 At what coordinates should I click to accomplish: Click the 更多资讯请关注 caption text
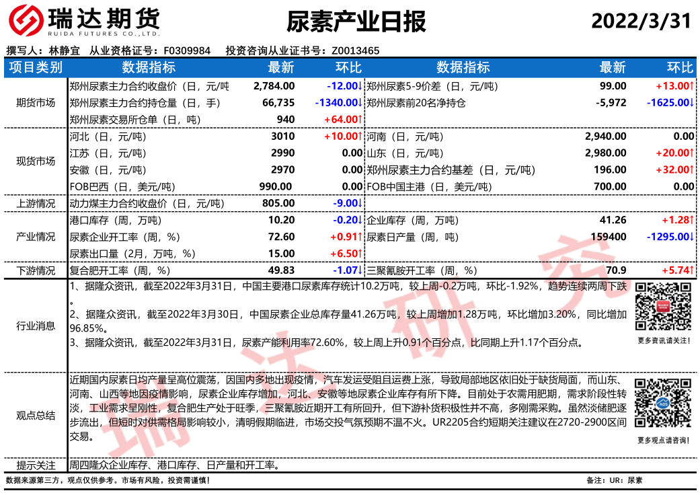664,341
